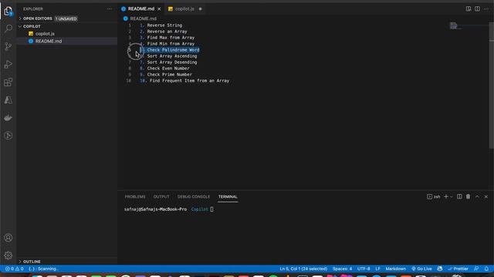This screenshot has width=494, height=277.
Task: Open copilot.js in the Explorer tree
Action: pos(45,34)
